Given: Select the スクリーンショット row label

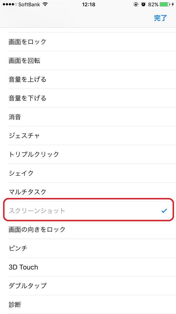Looking at the screenshot, I should pos(37,211).
